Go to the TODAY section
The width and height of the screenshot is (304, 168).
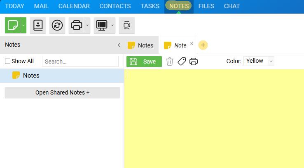(x=14, y=6)
